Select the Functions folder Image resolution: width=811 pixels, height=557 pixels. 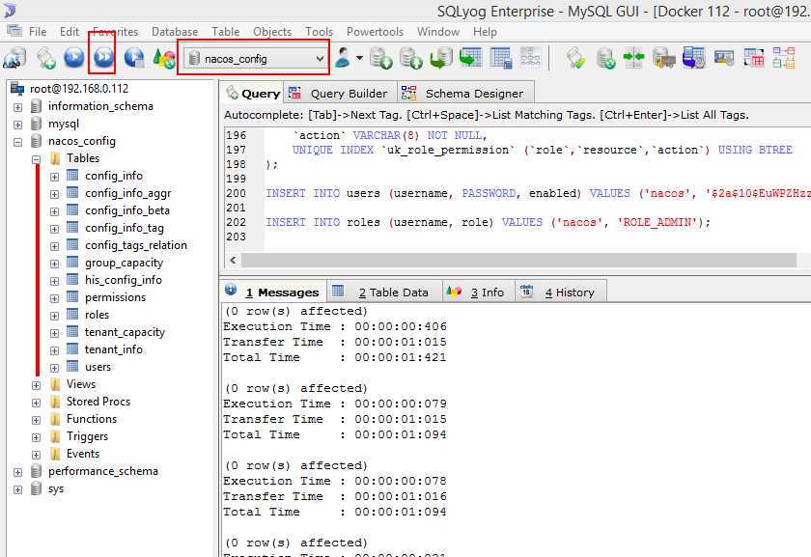tap(92, 419)
